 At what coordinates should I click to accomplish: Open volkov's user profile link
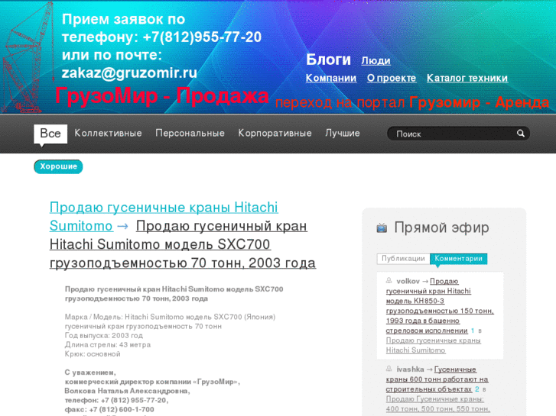point(408,281)
